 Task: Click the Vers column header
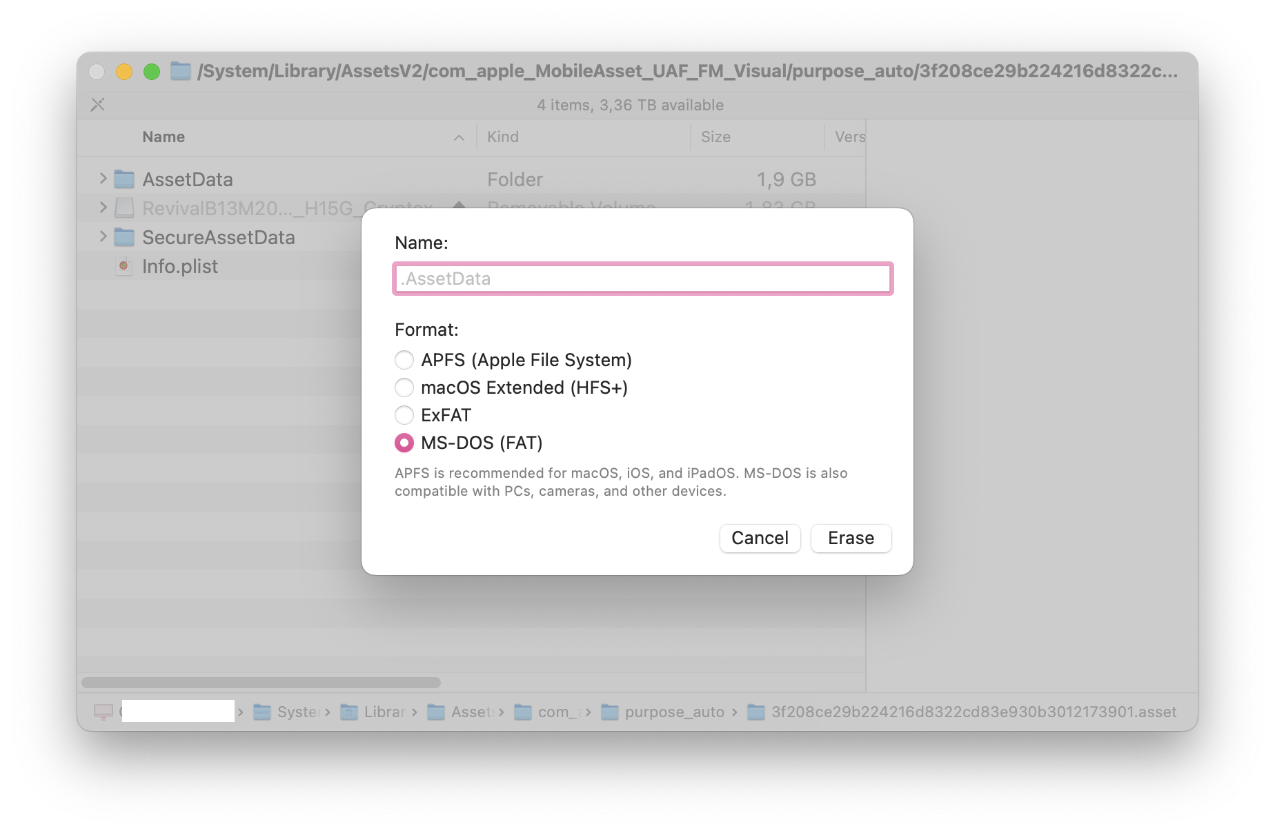849,137
